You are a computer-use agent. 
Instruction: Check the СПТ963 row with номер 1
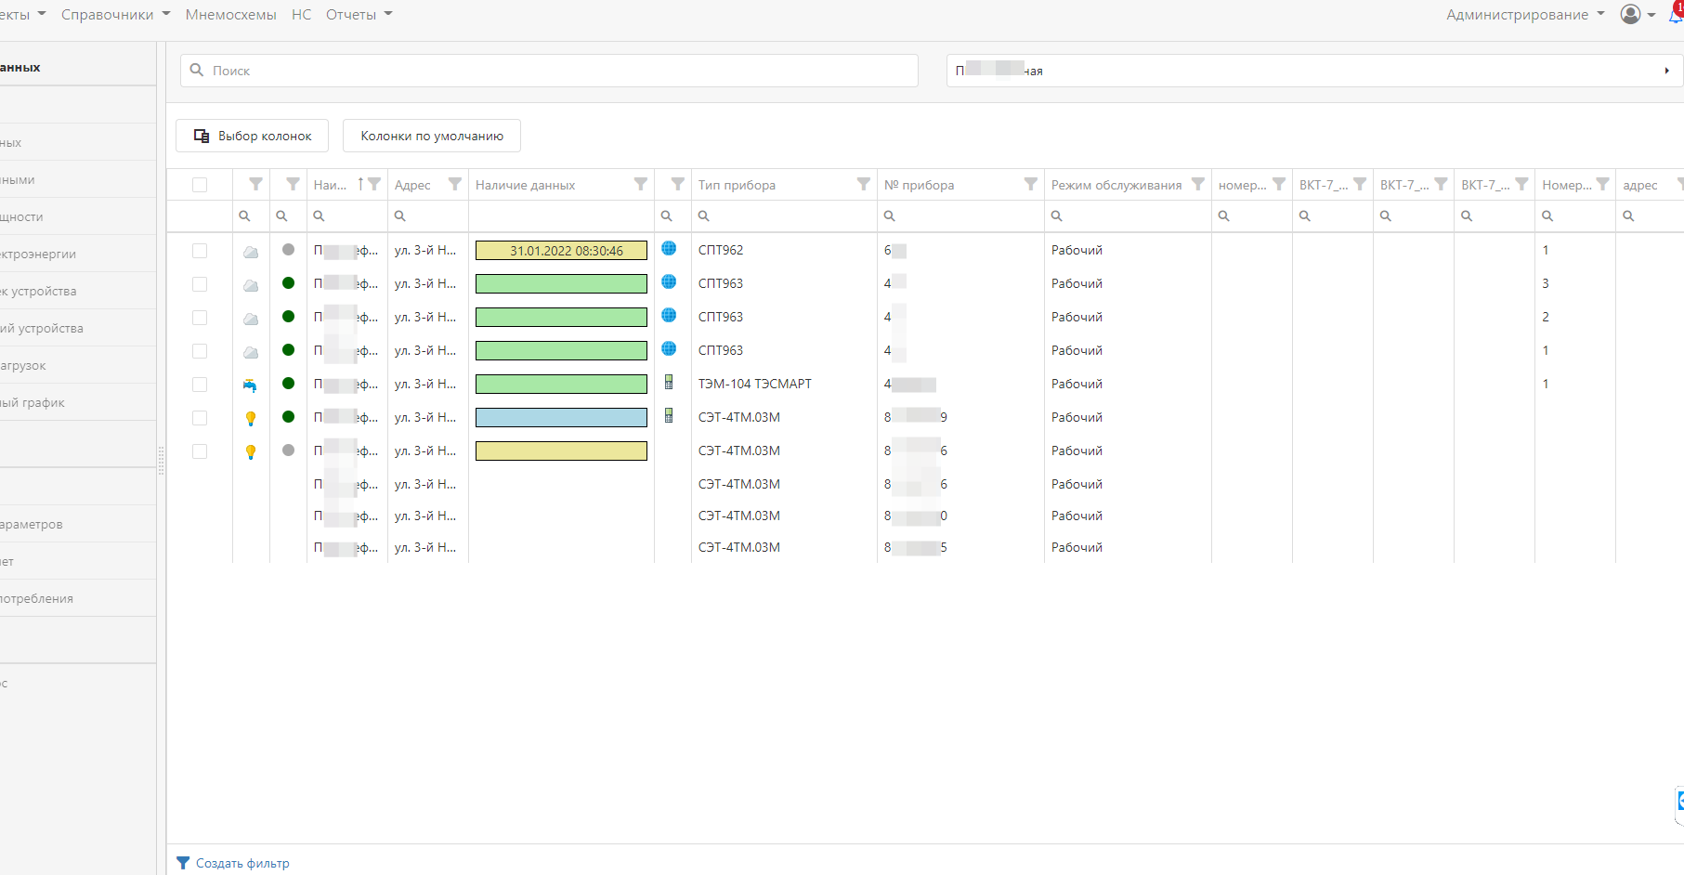200,351
